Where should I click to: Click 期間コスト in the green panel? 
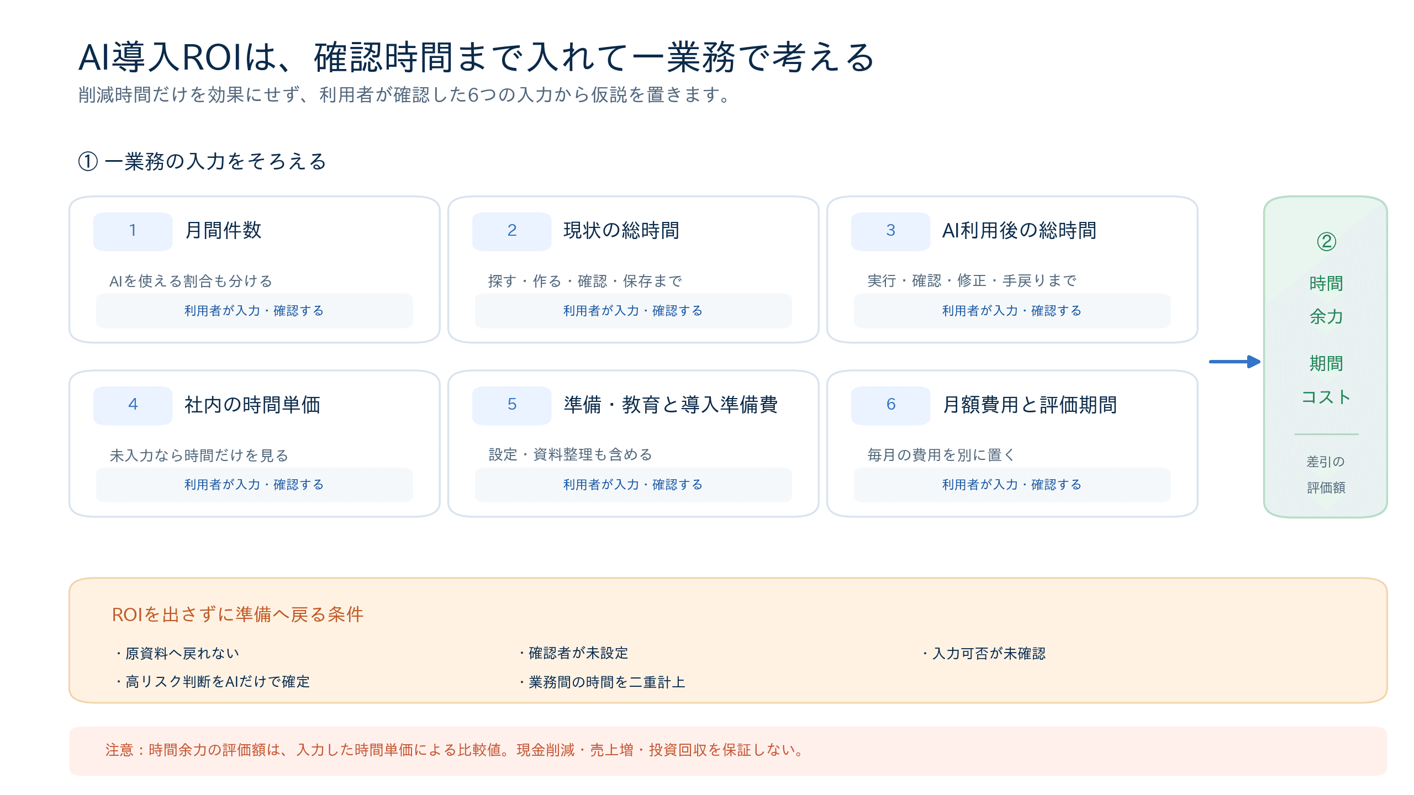click(1326, 380)
